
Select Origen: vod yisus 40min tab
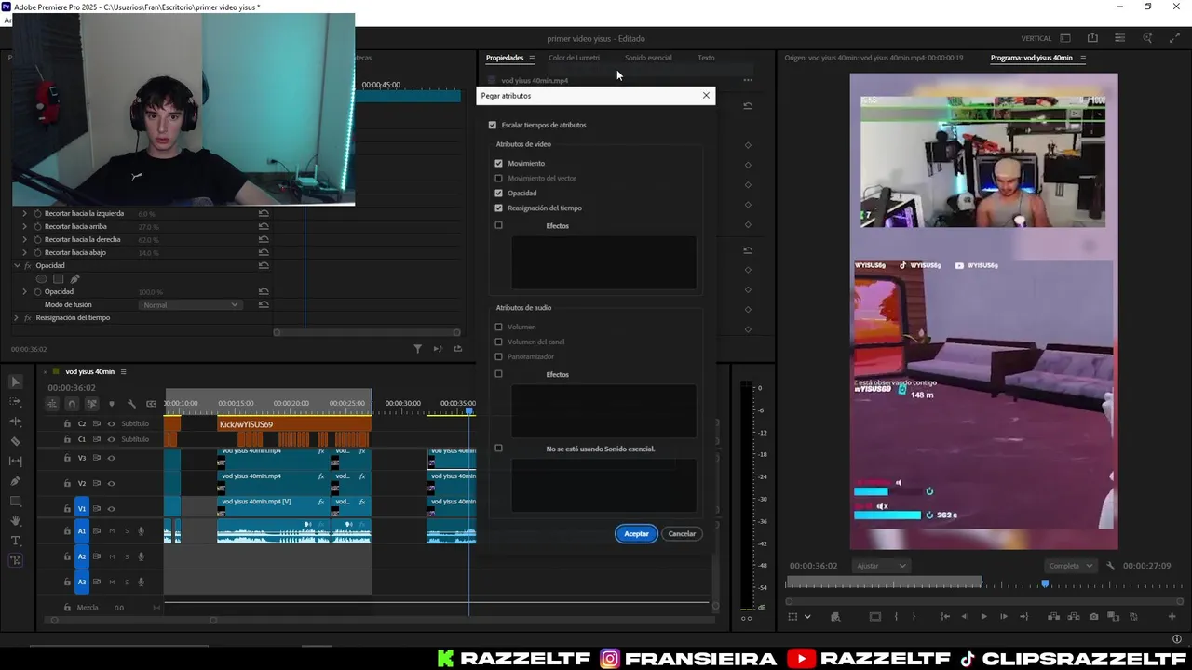(874, 58)
